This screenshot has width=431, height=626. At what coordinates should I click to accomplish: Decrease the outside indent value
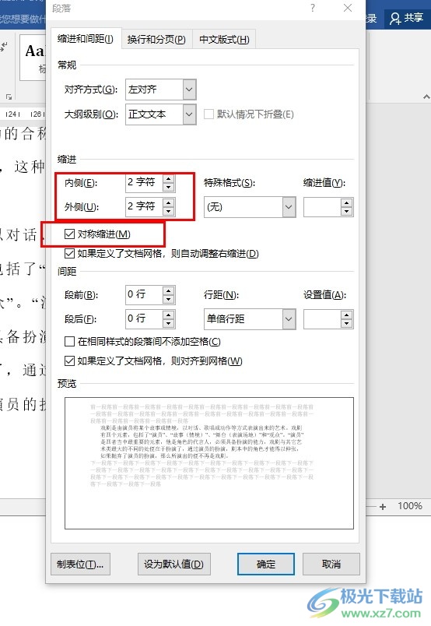pyautogui.click(x=168, y=211)
